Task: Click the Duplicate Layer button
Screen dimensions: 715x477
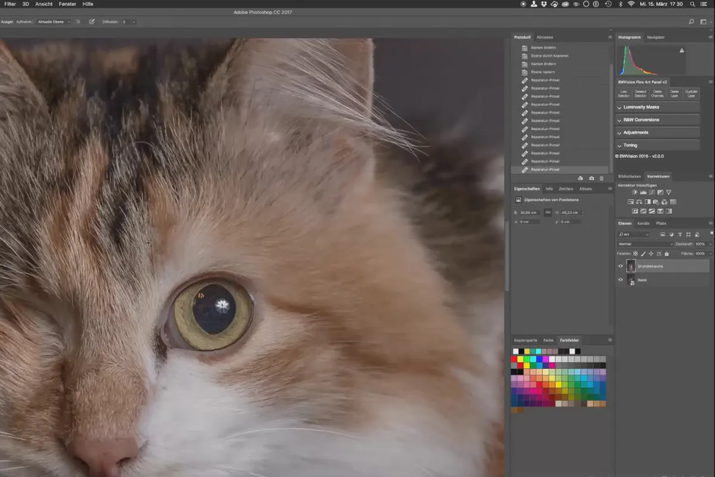Action: pyautogui.click(x=691, y=94)
